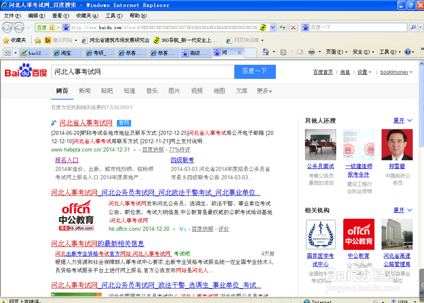
Task: Click the blue 官网 badge
Action: tap(124, 123)
